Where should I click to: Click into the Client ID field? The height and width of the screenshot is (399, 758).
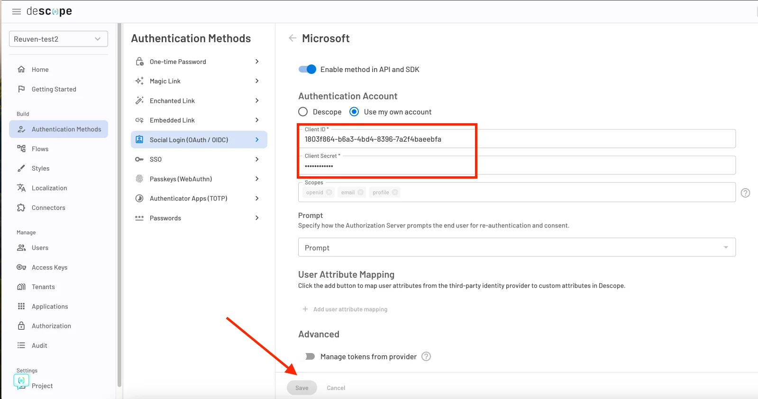click(517, 139)
